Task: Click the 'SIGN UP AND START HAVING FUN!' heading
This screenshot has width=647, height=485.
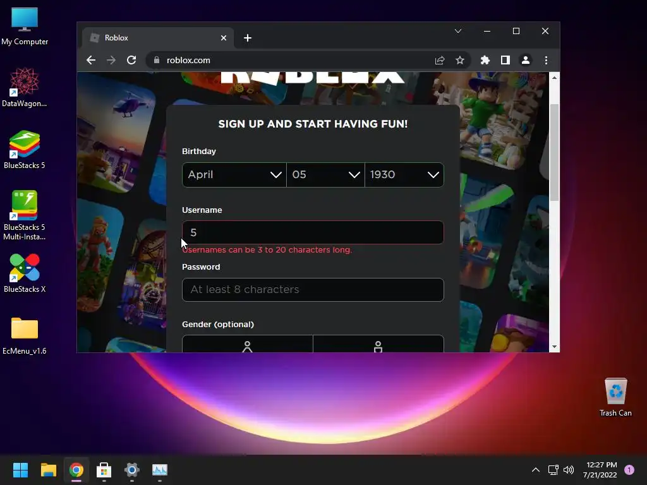Action: [313, 124]
